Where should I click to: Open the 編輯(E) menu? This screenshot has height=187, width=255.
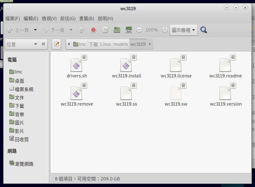[x=31, y=19]
